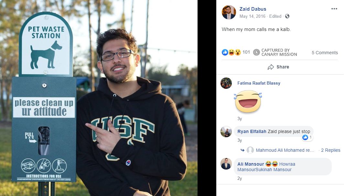Viewport: 344px width, 196px height.
Task: Open Zaid Dabus's profile
Action: coord(253,9)
